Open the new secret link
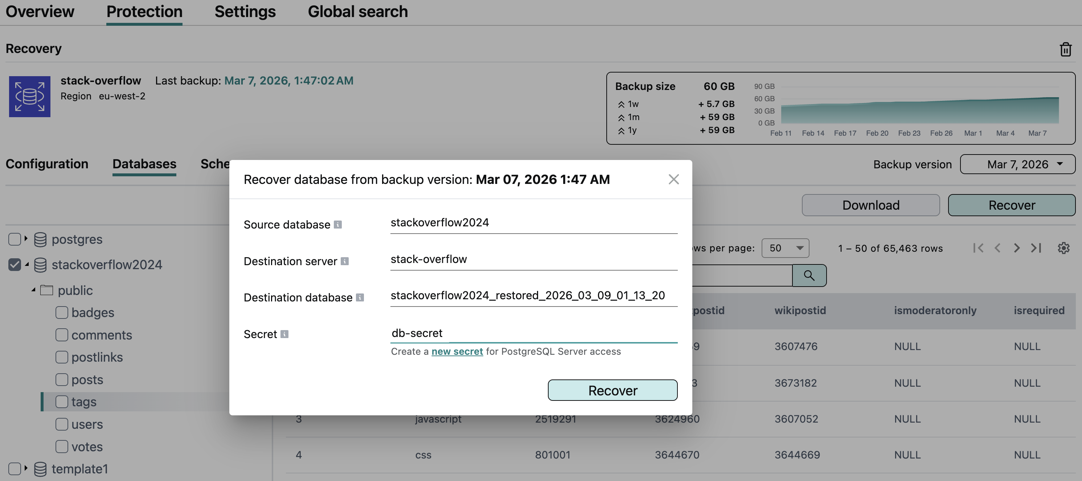The image size is (1082, 481). pos(457,351)
